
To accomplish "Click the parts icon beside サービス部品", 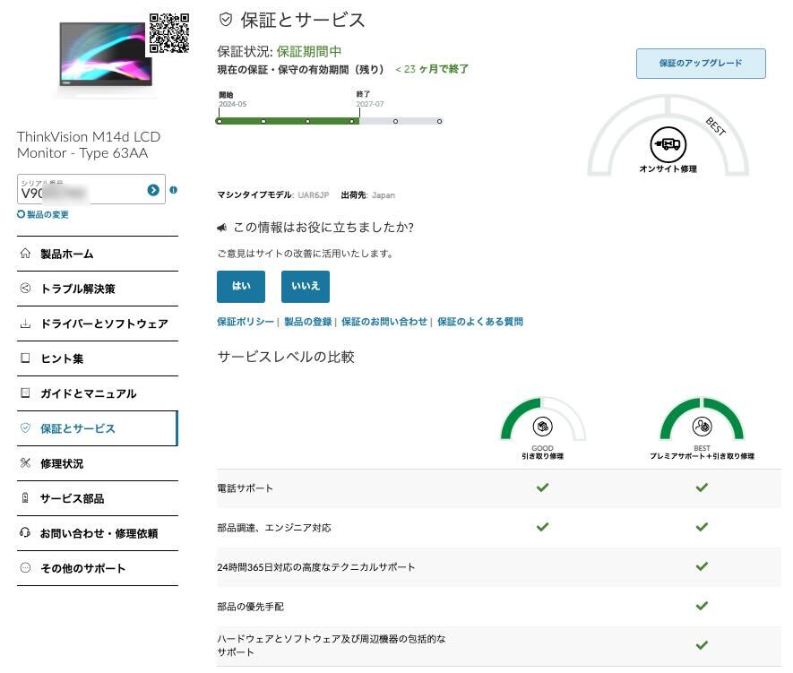I will click(25, 498).
